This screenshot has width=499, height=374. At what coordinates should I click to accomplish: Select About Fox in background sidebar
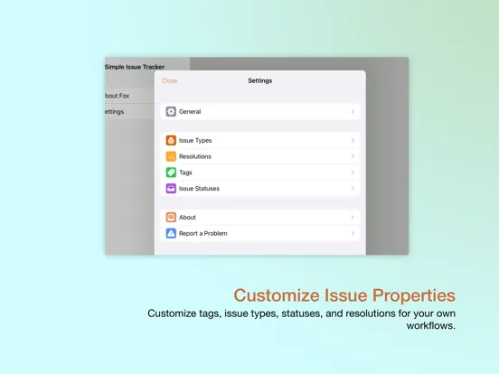pyautogui.click(x=118, y=96)
